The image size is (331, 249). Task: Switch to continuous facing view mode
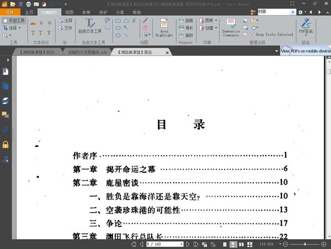[x=250, y=245]
